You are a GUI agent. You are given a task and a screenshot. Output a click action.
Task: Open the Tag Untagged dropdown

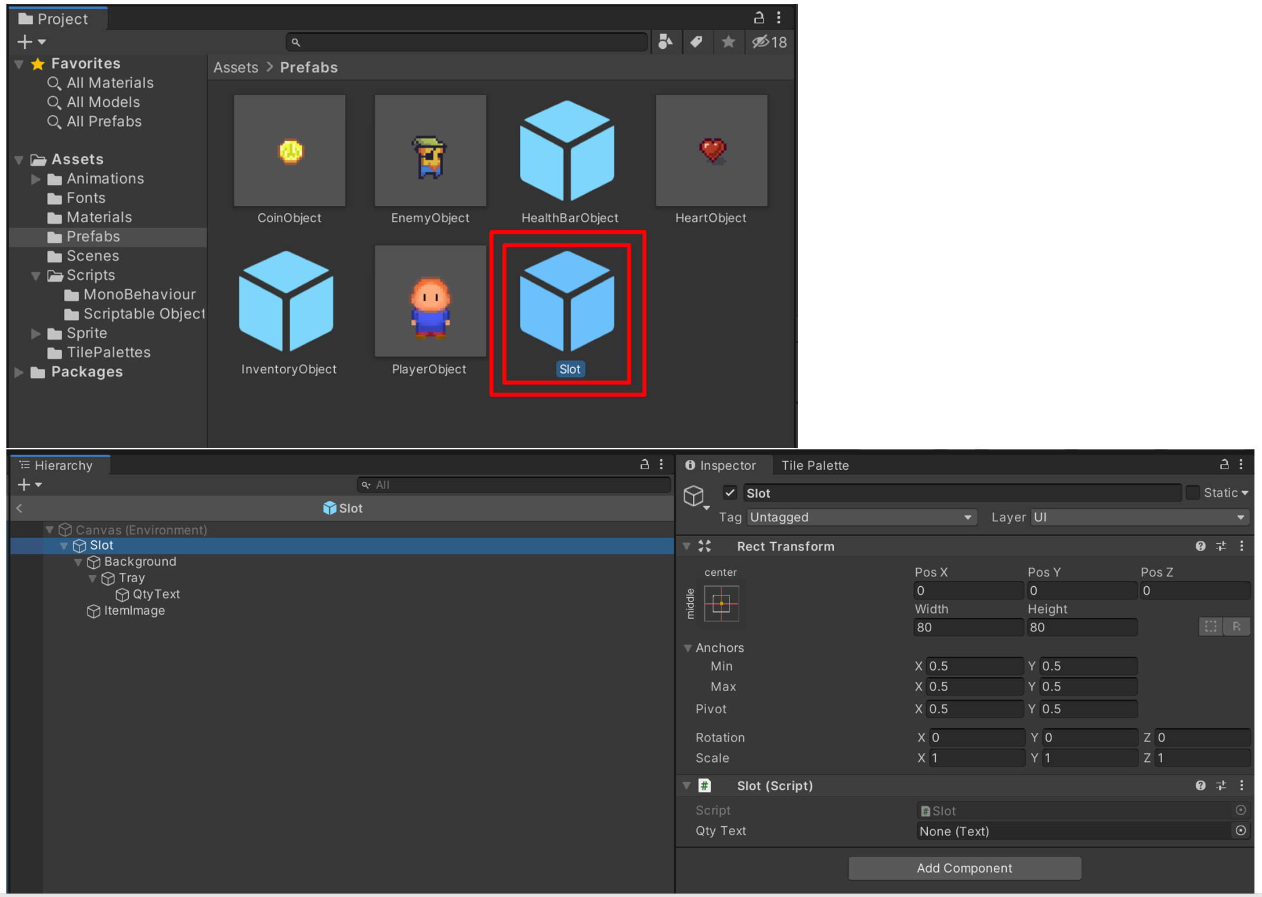coord(862,517)
